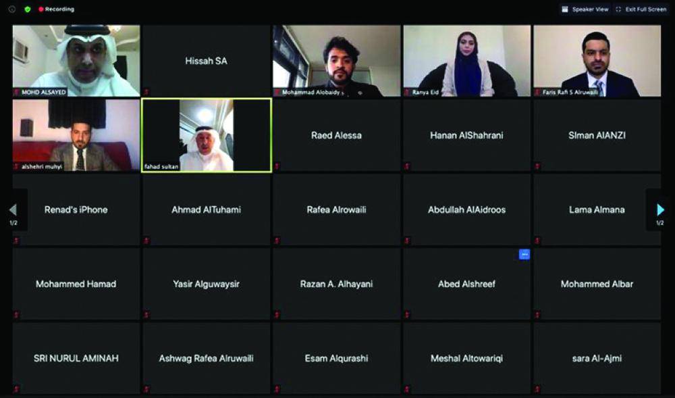The width and height of the screenshot is (675, 398).
Task: Select fahad sultan's highlighted video tile
Action: coord(207,135)
